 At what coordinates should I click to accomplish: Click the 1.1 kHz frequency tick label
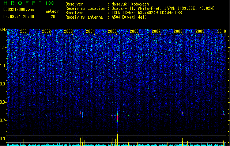pyautogui.click(x=3, y=47)
